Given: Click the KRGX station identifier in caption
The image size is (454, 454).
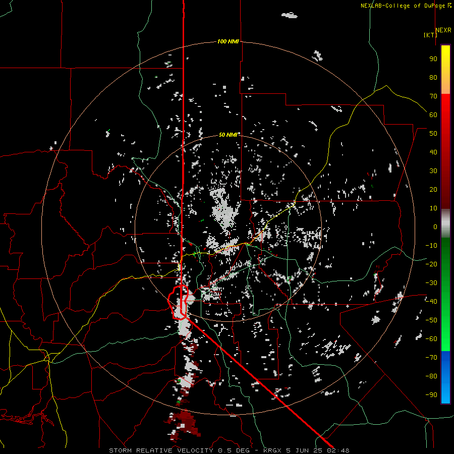Looking at the screenshot, I should tap(273, 450).
